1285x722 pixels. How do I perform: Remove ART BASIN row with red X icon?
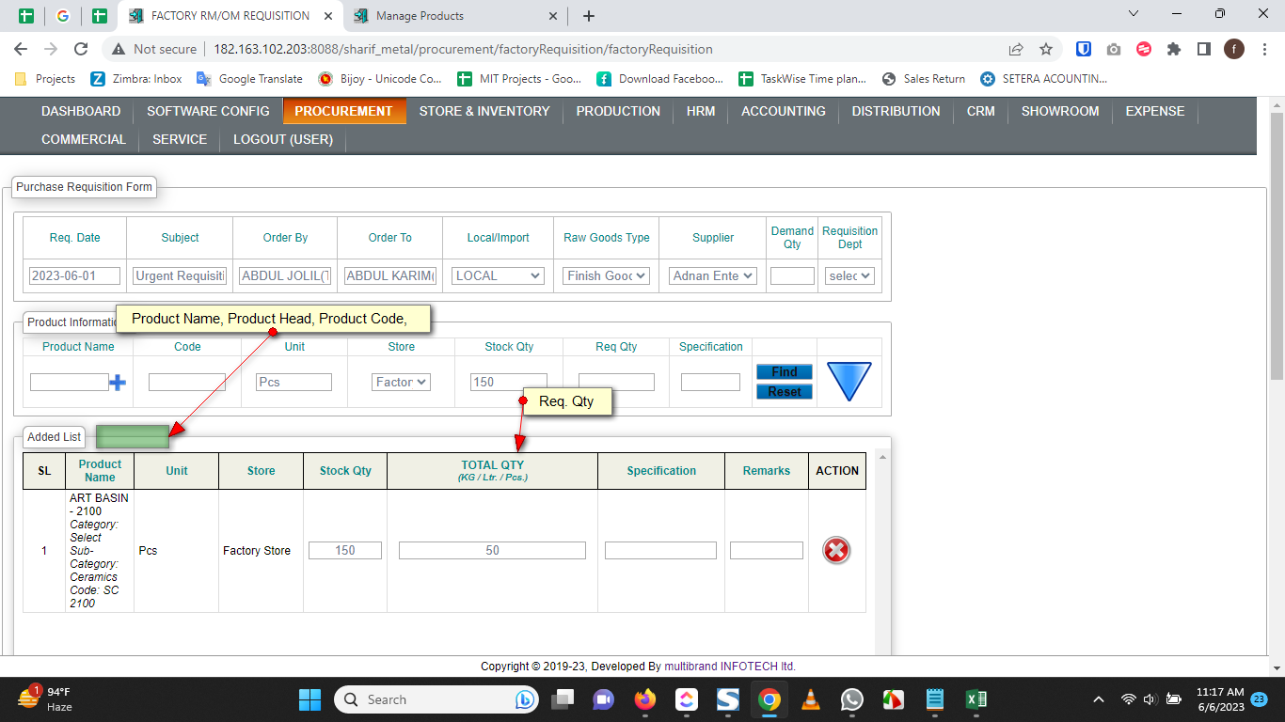coord(836,550)
